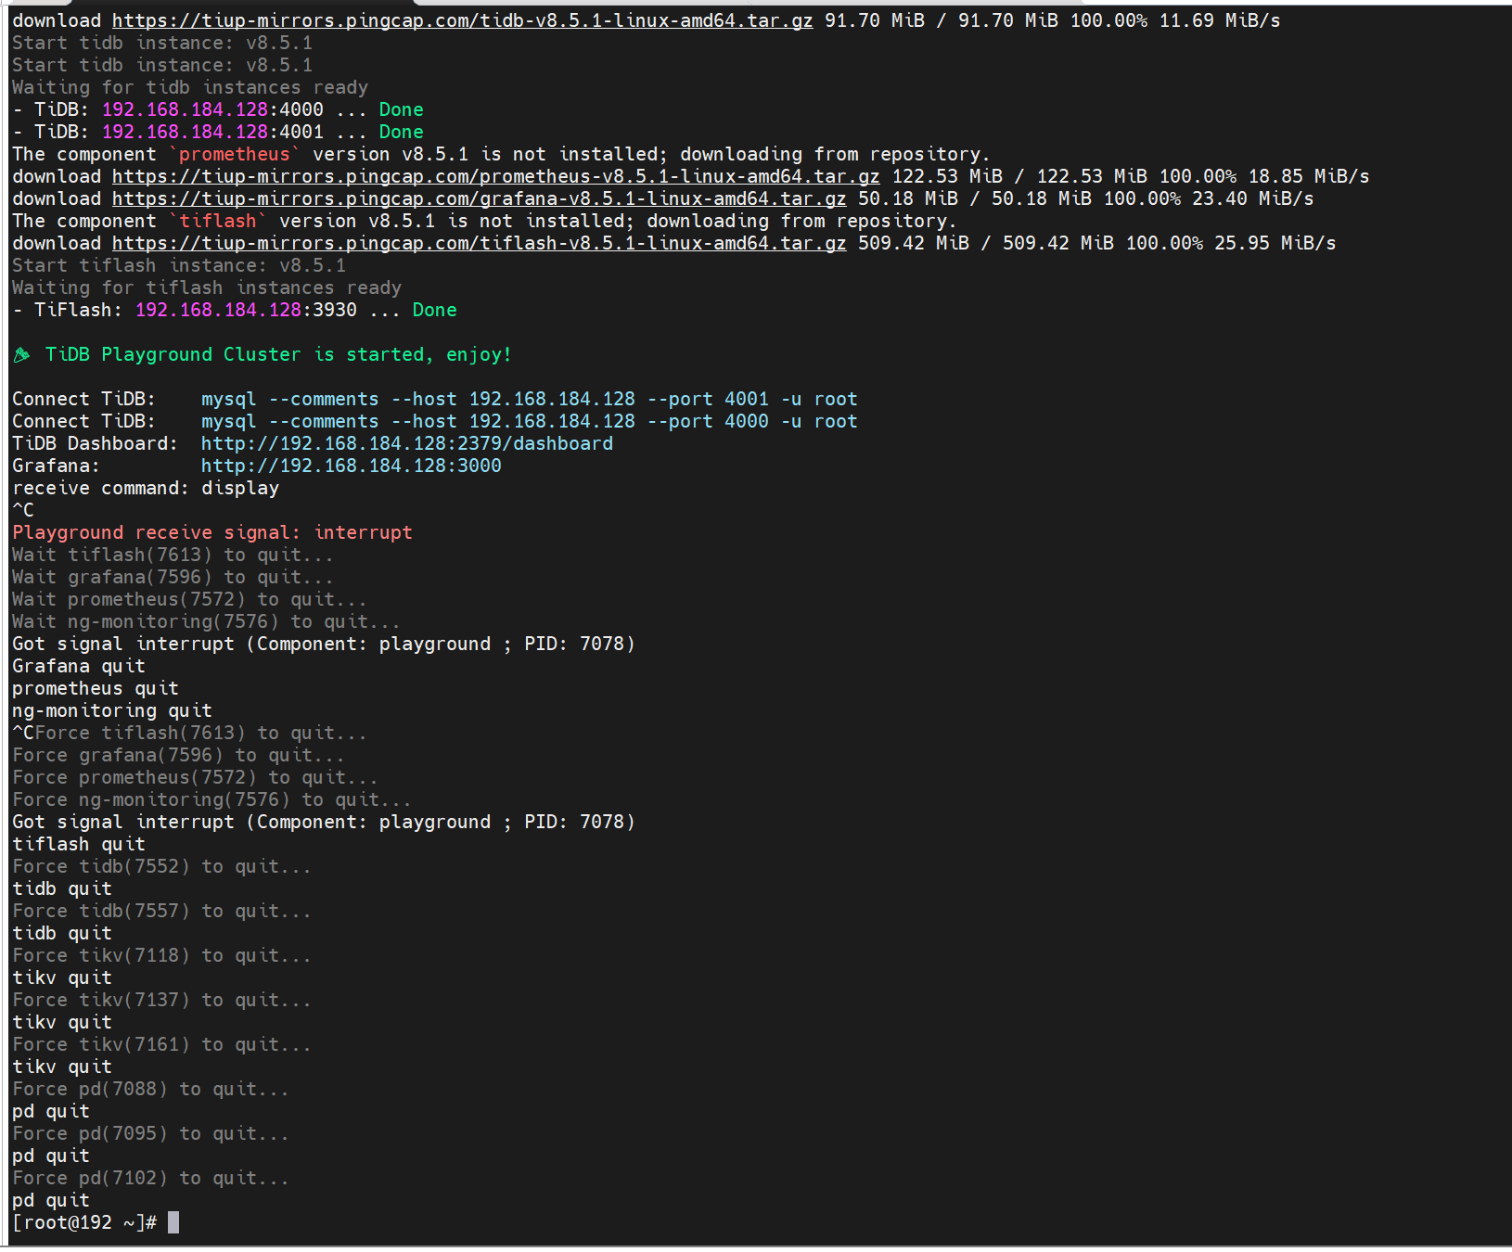Open the tiflash-v8.5.1 tarball download URL

click(x=479, y=243)
